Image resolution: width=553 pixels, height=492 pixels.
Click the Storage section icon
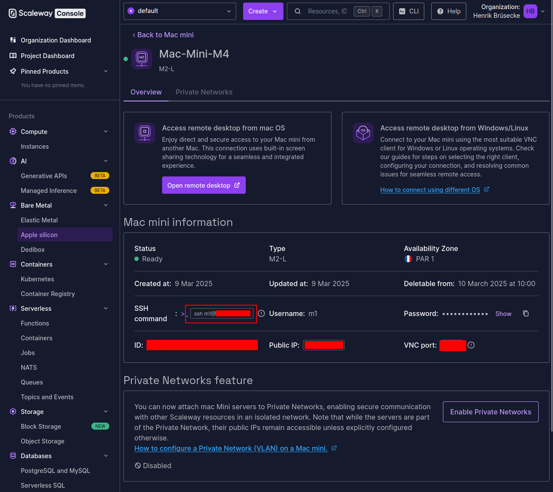tap(13, 412)
